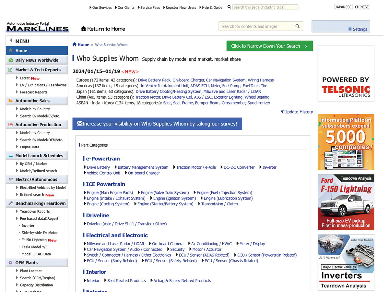Open In-Vehicle Infotainment Unit link
The height and width of the screenshot is (292, 389).
pos(164,86)
